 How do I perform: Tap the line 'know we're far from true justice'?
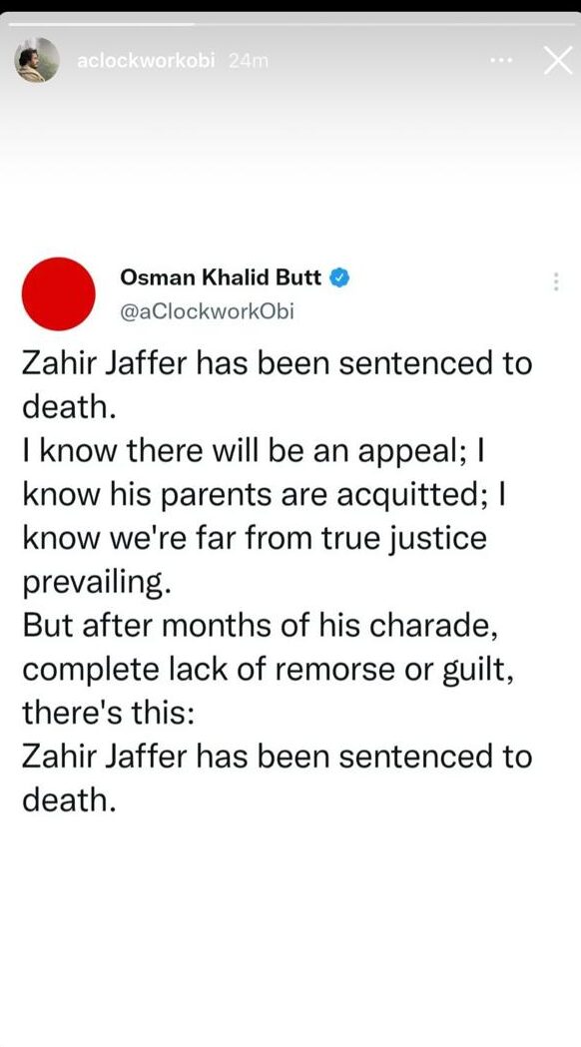point(255,539)
